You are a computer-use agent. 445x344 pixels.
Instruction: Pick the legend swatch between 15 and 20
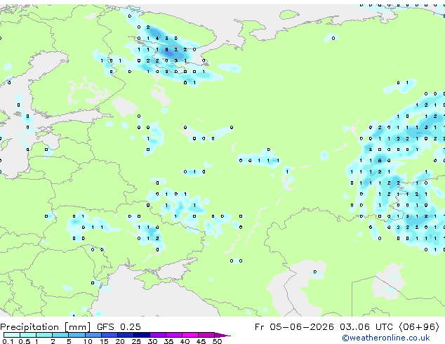109,335
